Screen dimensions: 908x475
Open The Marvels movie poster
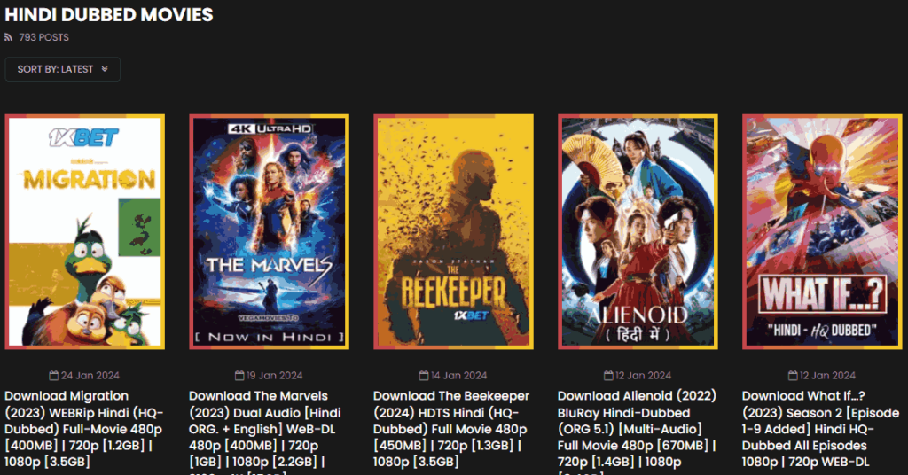tap(269, 231)
